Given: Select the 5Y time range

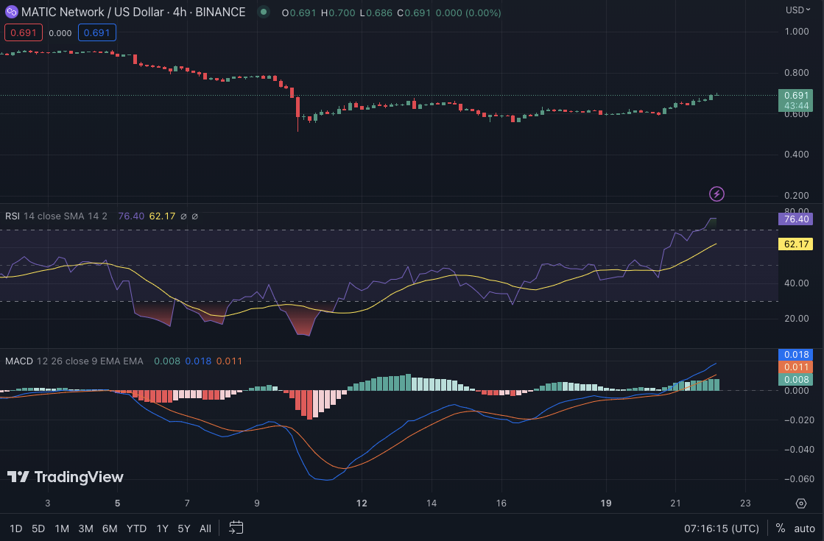Looking at the screenshot, I should 184,528.
